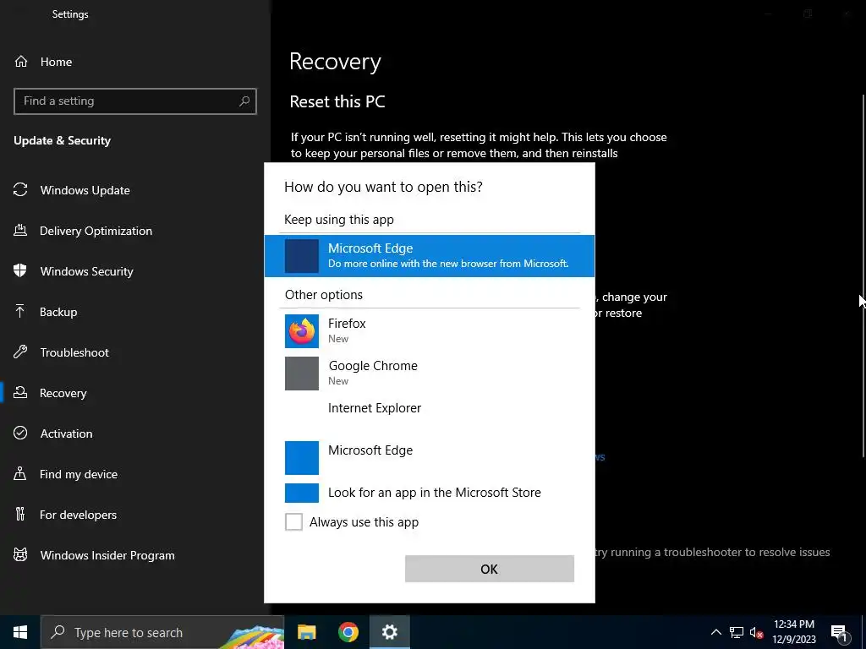Click the search magnifier in Find a setting
This screenshot has height=649, width=866.
(x=244, y=101)
